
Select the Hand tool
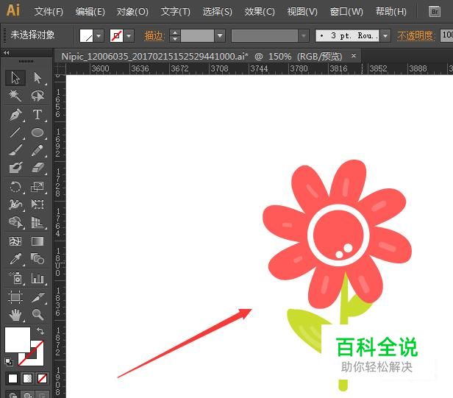(x=15, y=314)
